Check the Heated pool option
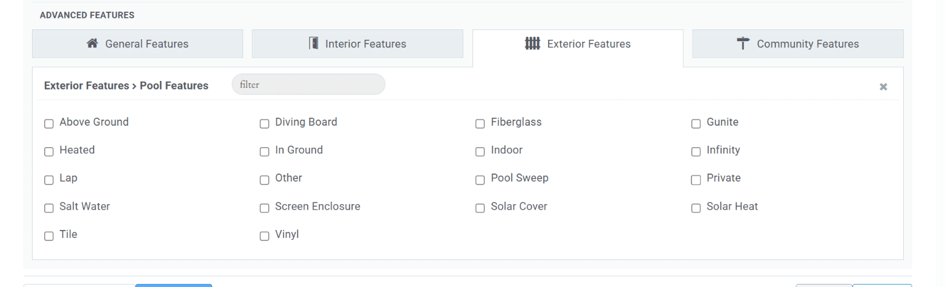This screenshot has height=287, width=945. [x=49, y=151]
